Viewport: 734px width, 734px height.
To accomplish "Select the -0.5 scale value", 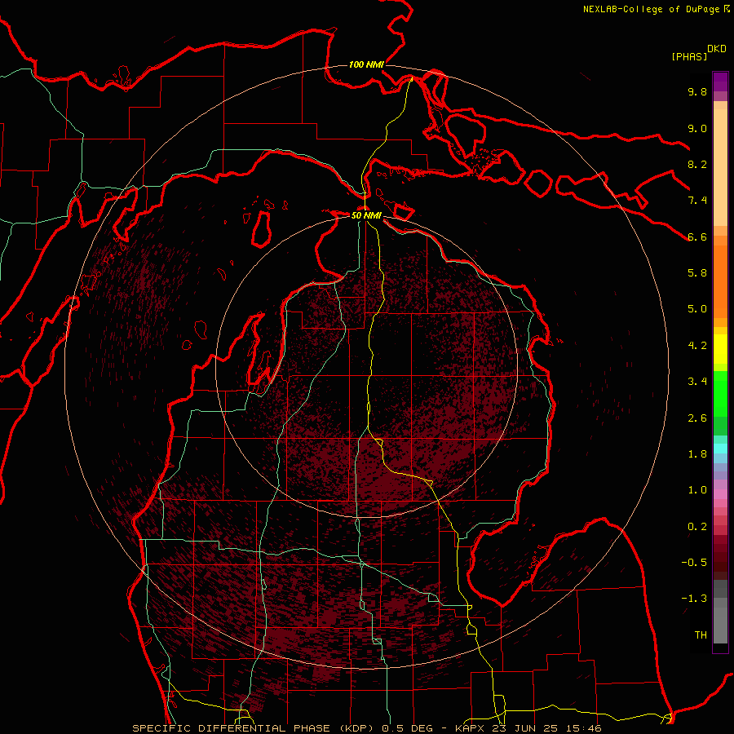I will click(694, 563).
